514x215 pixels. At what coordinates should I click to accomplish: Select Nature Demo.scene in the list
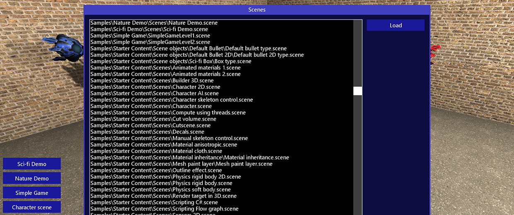pyautogui.click(x=154, y=23)
